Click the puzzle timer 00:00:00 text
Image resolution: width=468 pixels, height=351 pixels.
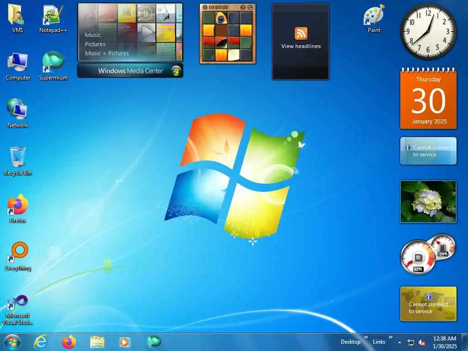[x=218, y=7]
